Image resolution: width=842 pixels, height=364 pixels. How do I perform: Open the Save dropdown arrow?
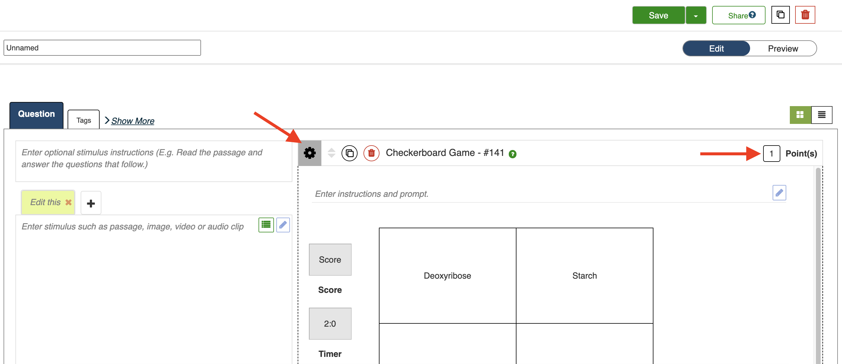[696, 16]
